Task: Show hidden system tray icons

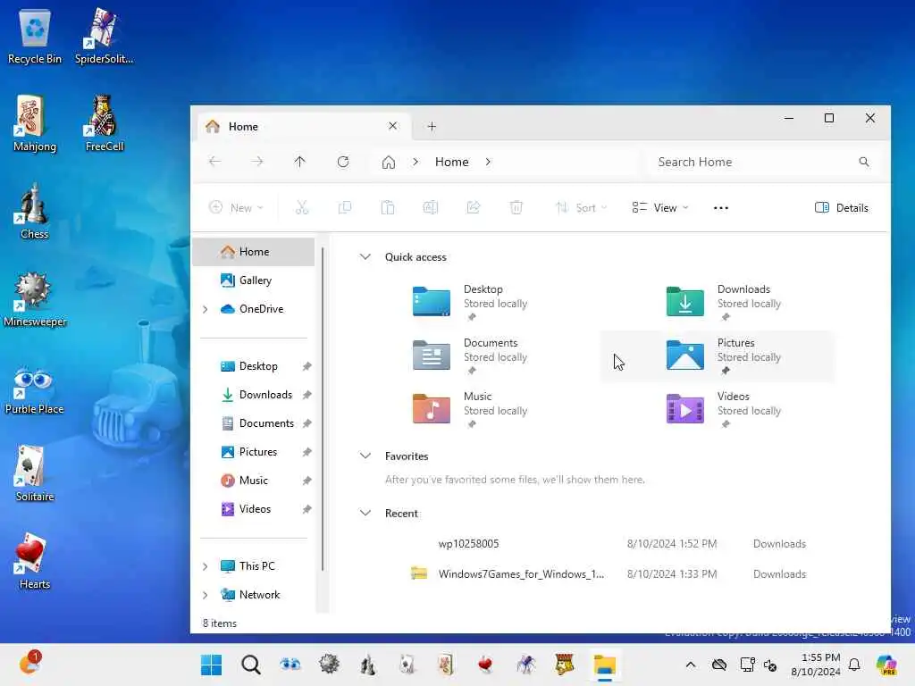Action: 691,665
